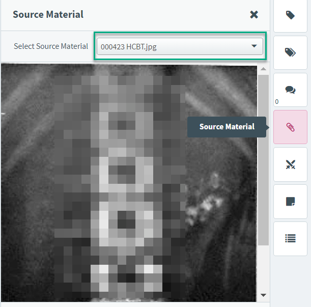This screenshot has width=311, height=307.
Task: Click the scrollbar up arrow
Action: pyautogui.click(x=263, y=69)
